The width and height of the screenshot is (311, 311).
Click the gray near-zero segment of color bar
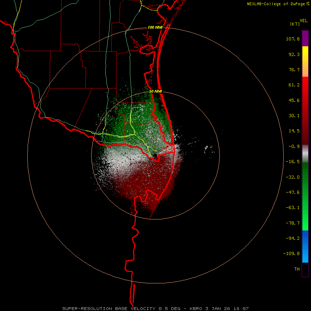coord(305,154)
